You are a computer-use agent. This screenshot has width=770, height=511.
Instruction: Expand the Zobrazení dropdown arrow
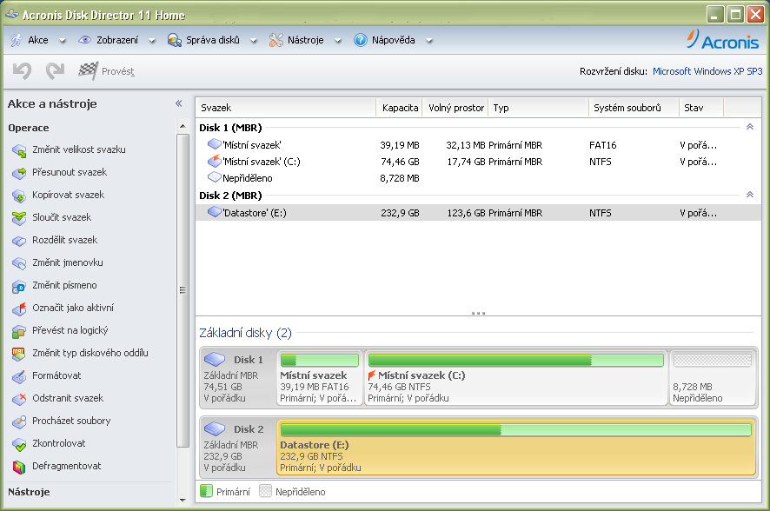(152, 41)
